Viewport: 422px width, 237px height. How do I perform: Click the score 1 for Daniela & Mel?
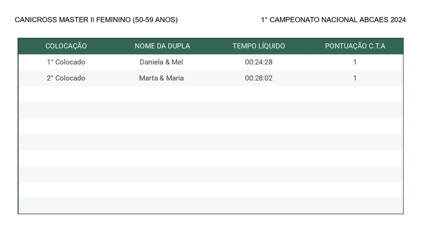tap(355, 62)
